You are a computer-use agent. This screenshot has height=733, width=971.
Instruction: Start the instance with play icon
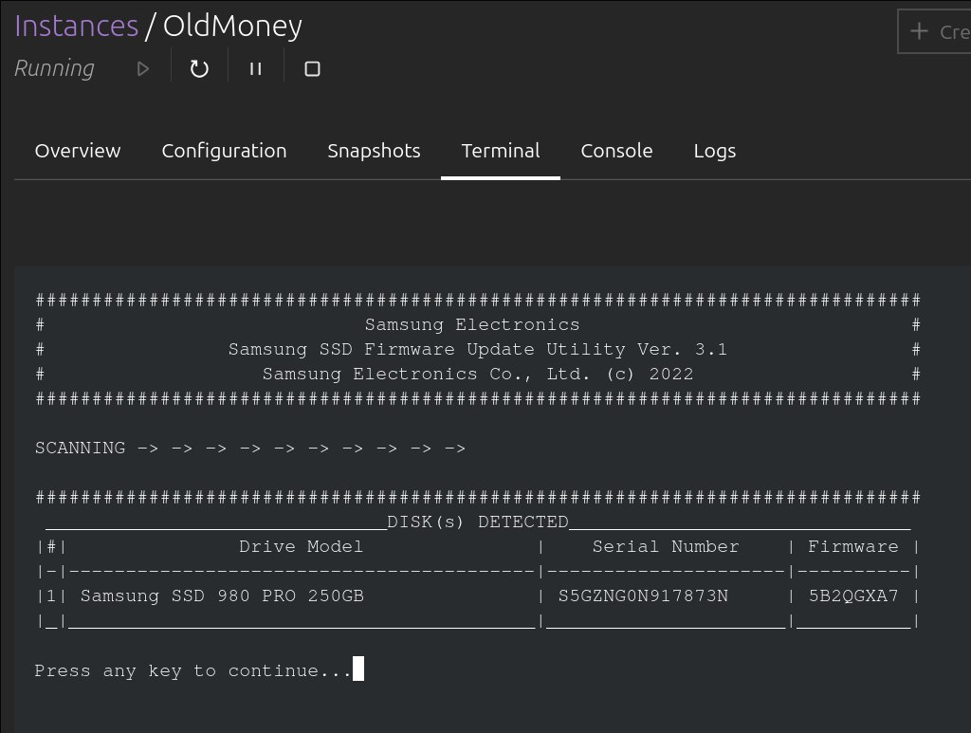coord(143,68)
